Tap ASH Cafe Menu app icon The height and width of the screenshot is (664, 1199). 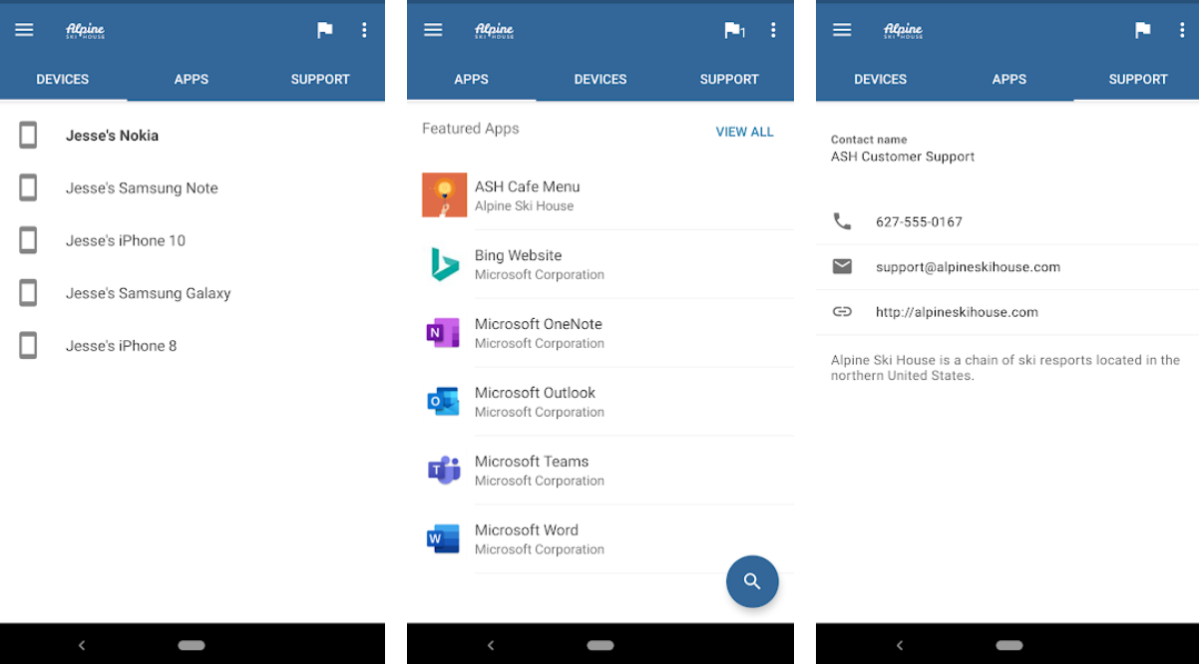pyautogui.click(x=444, y=195)
